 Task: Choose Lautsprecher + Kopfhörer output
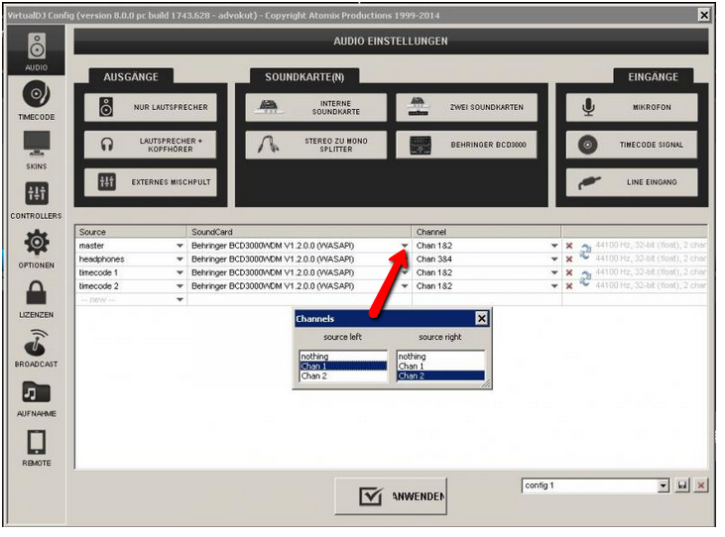pos(151,145)
